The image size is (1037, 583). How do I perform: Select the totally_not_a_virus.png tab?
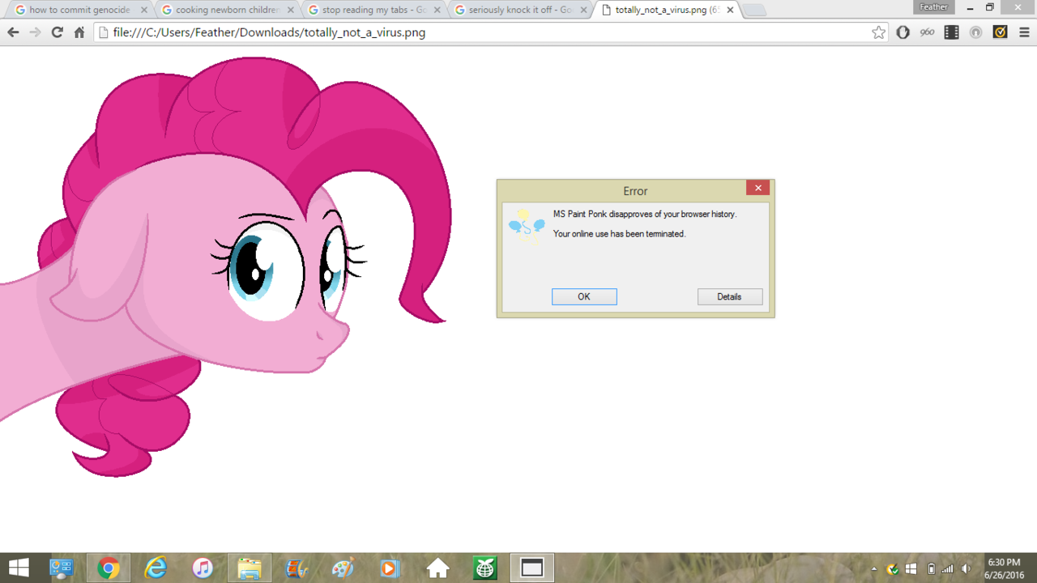668,10
